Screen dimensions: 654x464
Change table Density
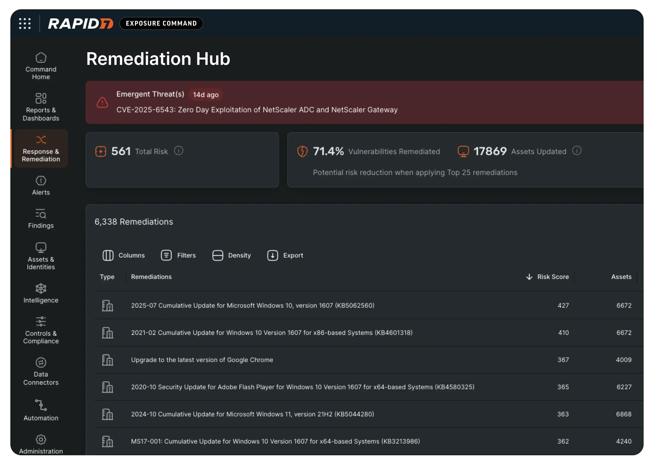[x=232, y=255]
